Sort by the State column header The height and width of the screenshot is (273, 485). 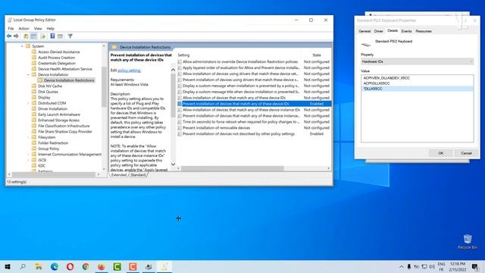pyautogui.click(x=317, y=55)
